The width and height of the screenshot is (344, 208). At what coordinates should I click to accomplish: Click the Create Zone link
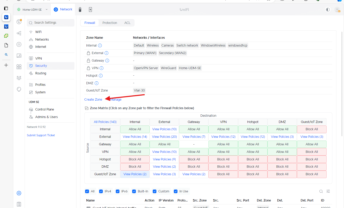coord(93,100)
